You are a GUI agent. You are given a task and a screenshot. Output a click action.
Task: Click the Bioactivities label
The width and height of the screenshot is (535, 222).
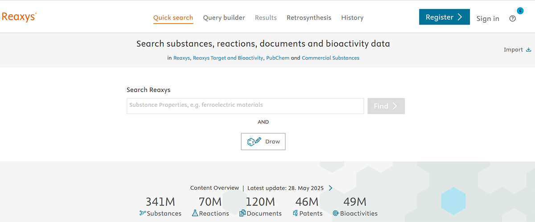pyautogui.click(x=358, y=214)
